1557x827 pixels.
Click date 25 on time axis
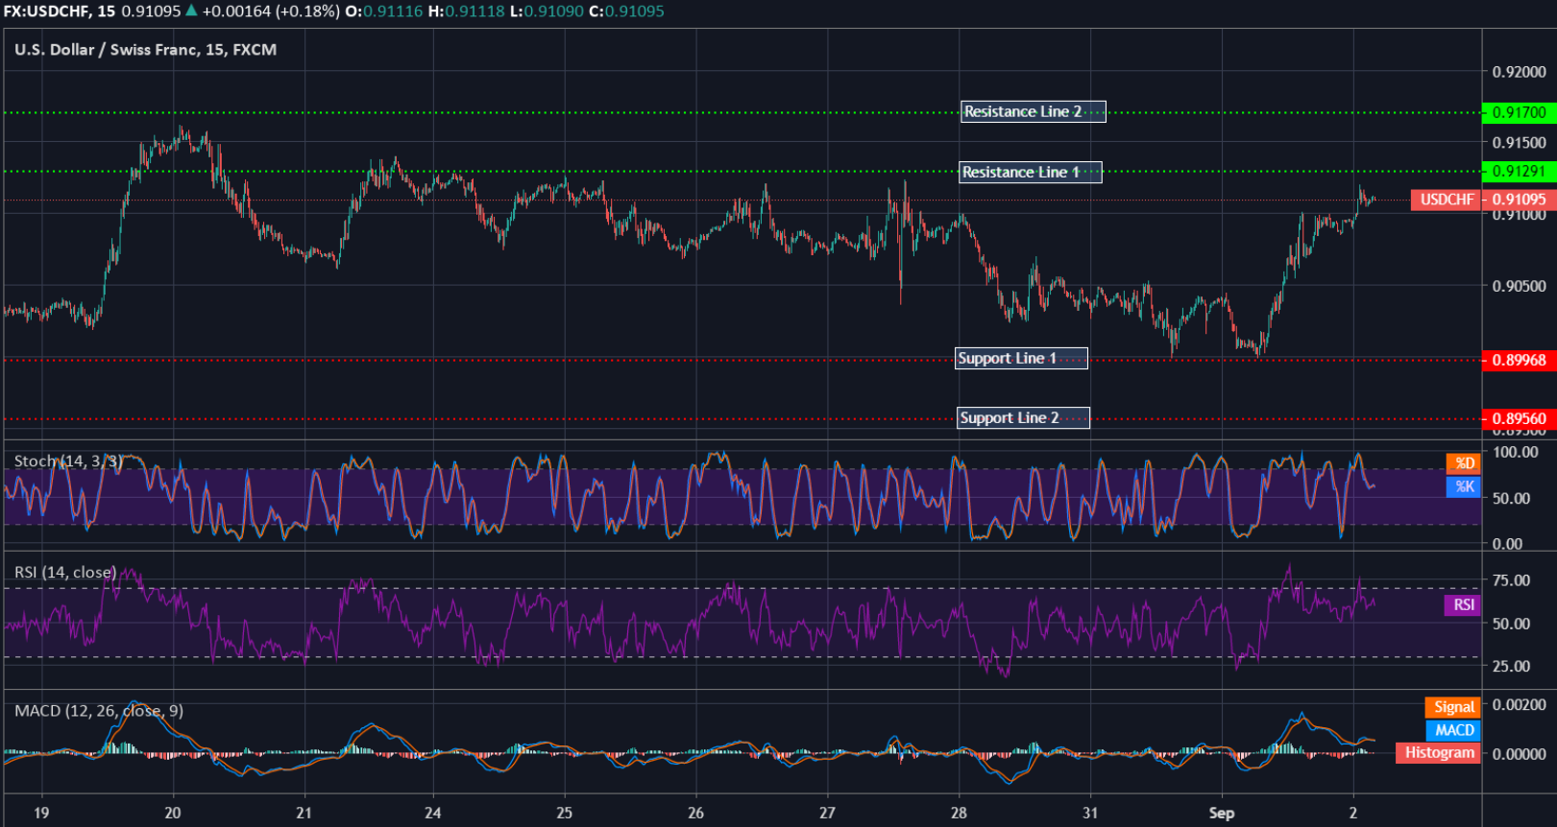tap(565, 814)
